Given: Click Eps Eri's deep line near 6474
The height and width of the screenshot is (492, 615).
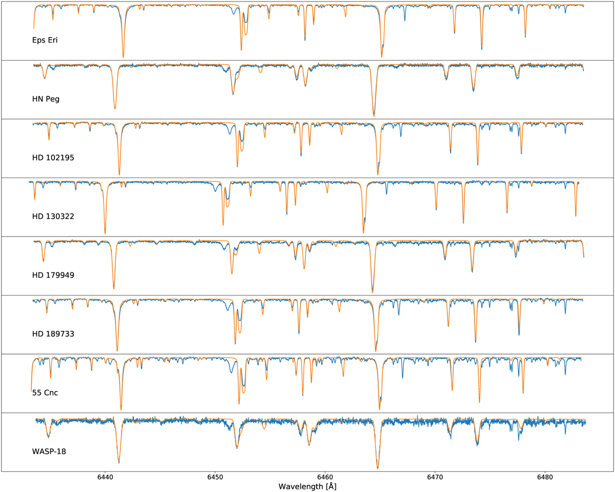Looking at the screenshot, I should coord(481,47).
